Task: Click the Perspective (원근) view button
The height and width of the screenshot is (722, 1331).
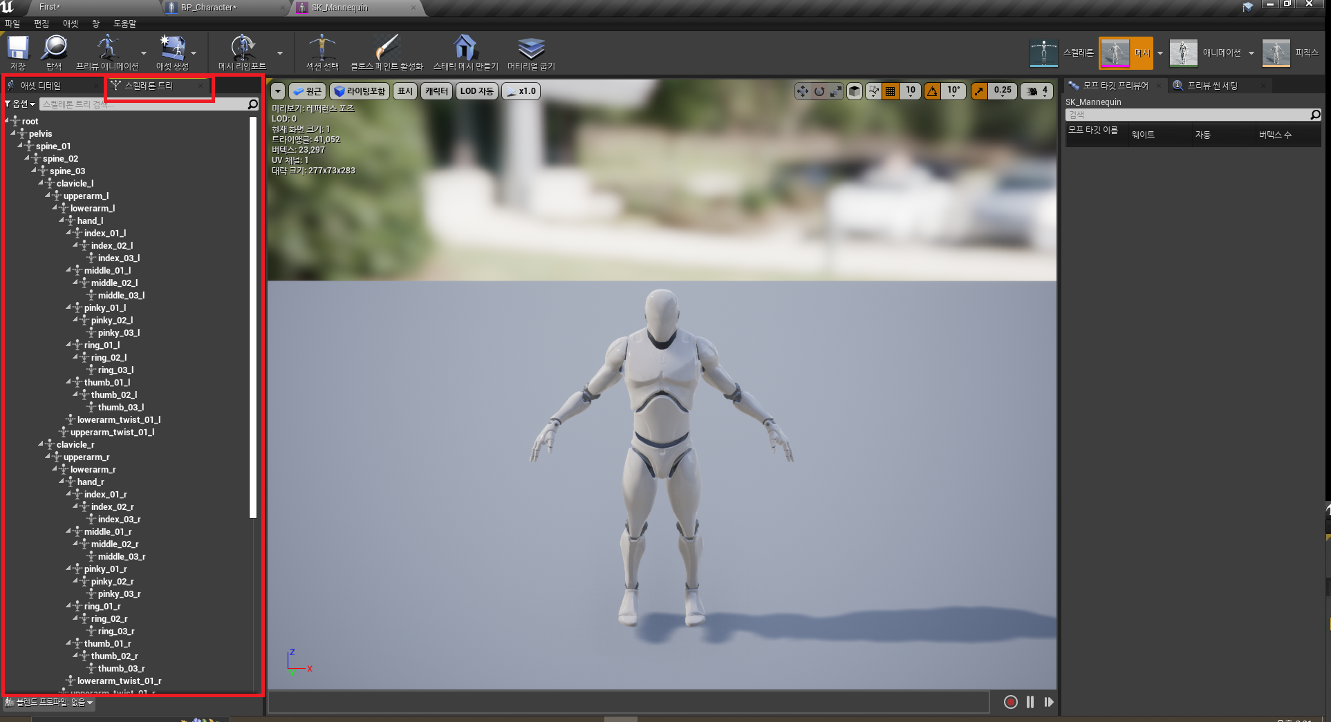Action: (x=307, y=91)
